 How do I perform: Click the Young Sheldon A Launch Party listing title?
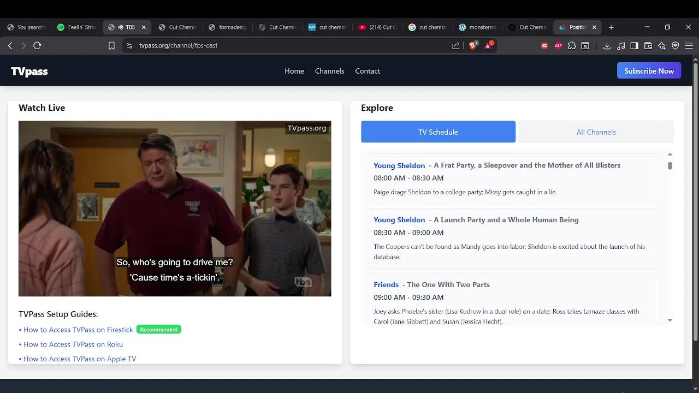(x=476, y=220)
